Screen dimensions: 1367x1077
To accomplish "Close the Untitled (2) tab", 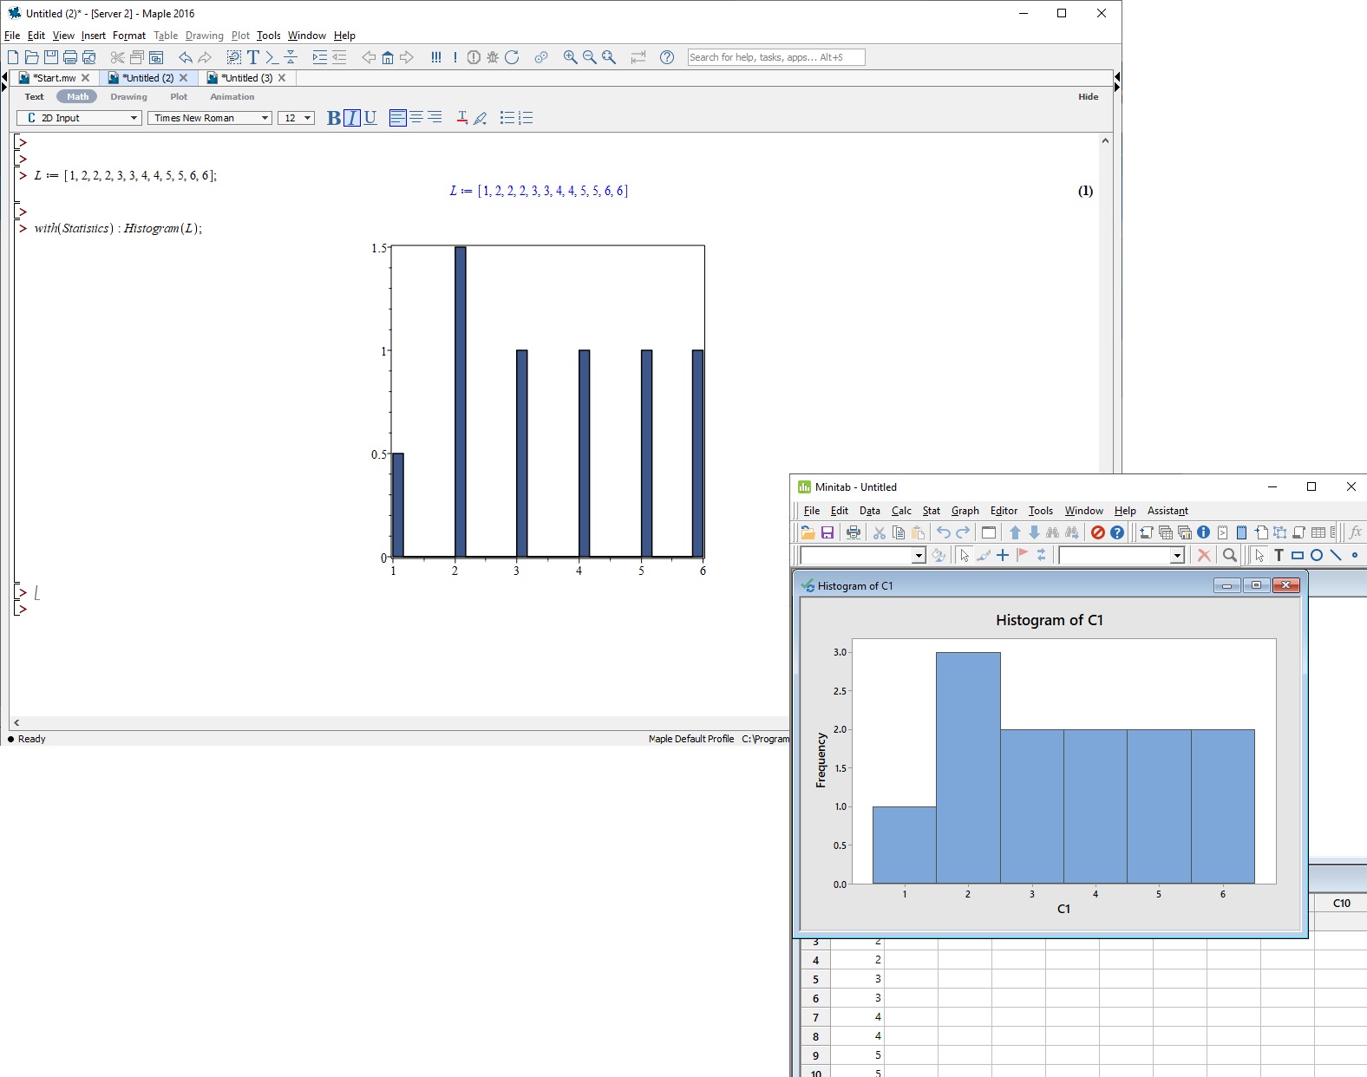I will 183,78.
